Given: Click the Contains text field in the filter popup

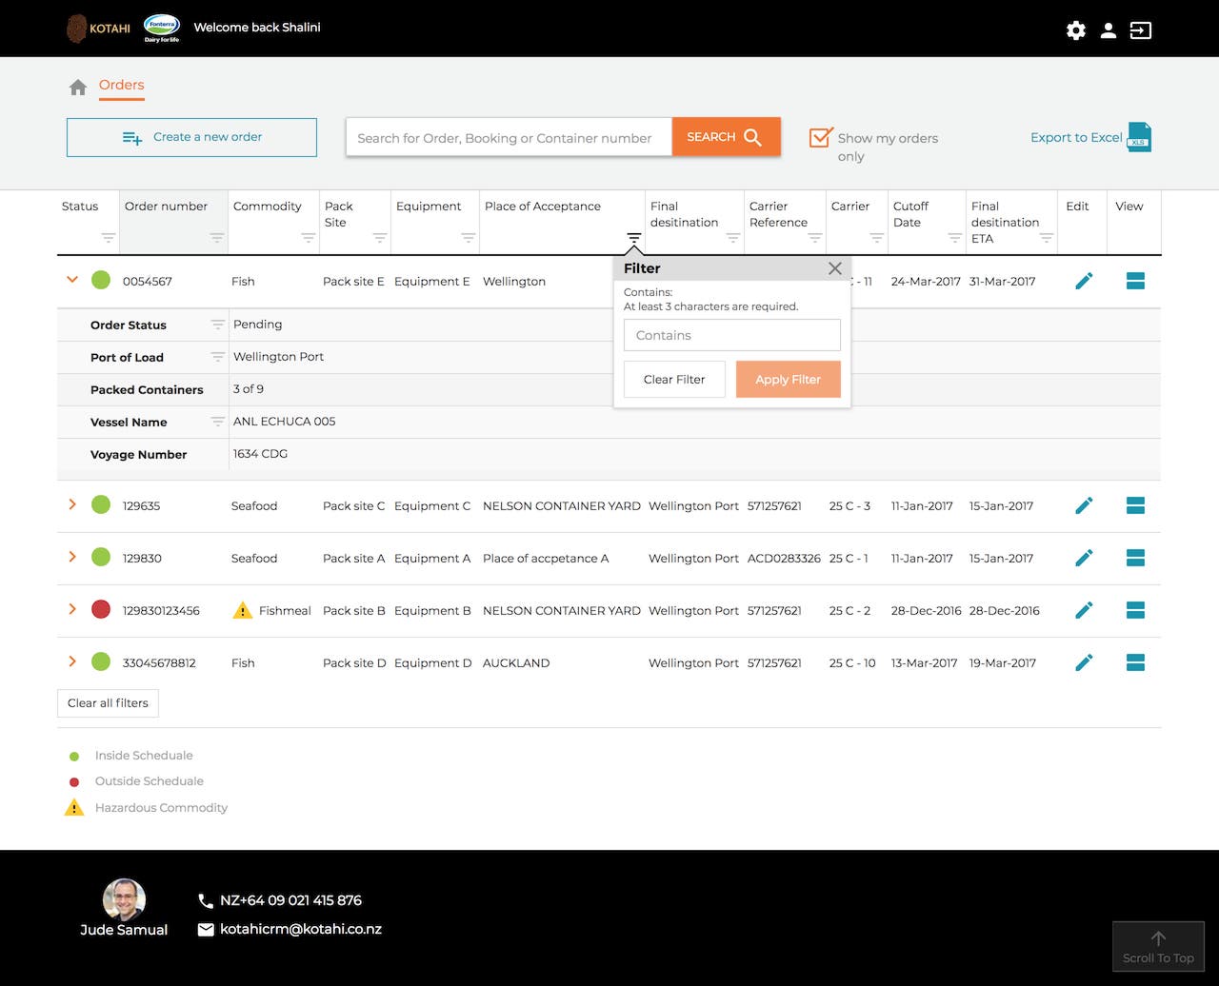Looking at the screenshot, I should [x=731, y=335].
